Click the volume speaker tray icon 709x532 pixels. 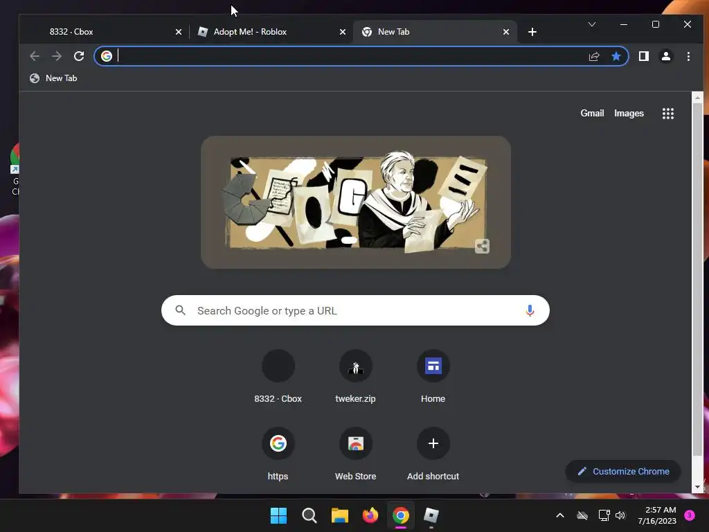(620, 515)
